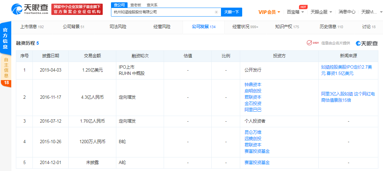Click the 18 badge in sidebar
The width and height of the screenshot is (383, 171).
coord(6,83)
